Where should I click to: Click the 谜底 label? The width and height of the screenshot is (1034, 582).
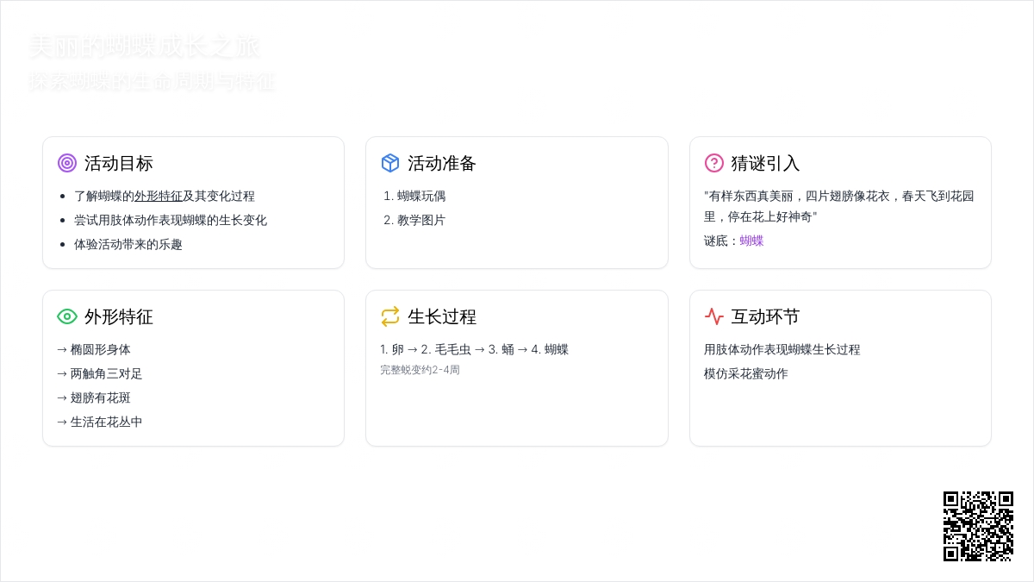[x=721, y=241]
